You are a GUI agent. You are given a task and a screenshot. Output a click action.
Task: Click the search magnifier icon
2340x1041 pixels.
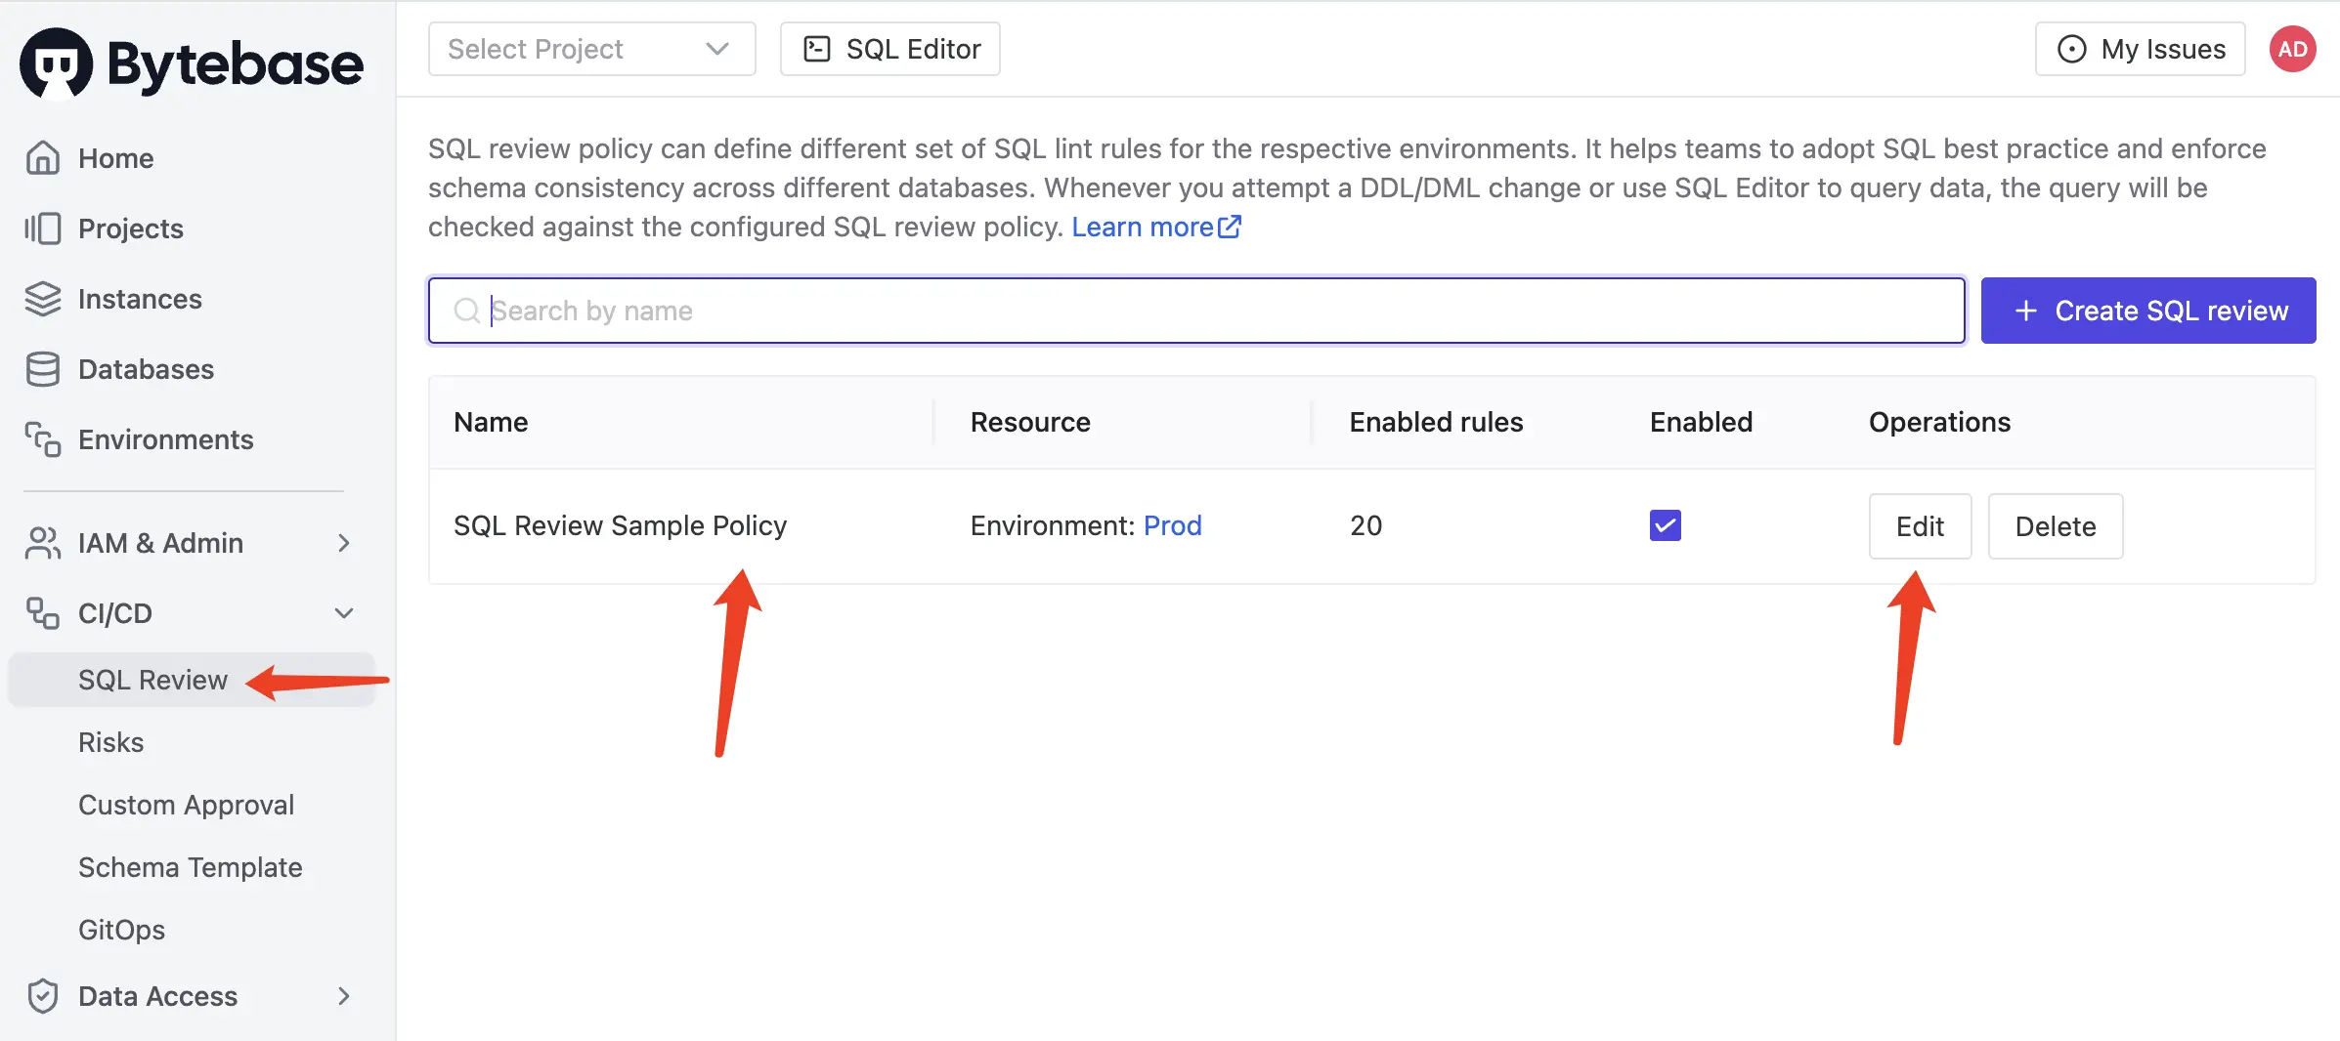pyautogui.click(x=467, y=311)
